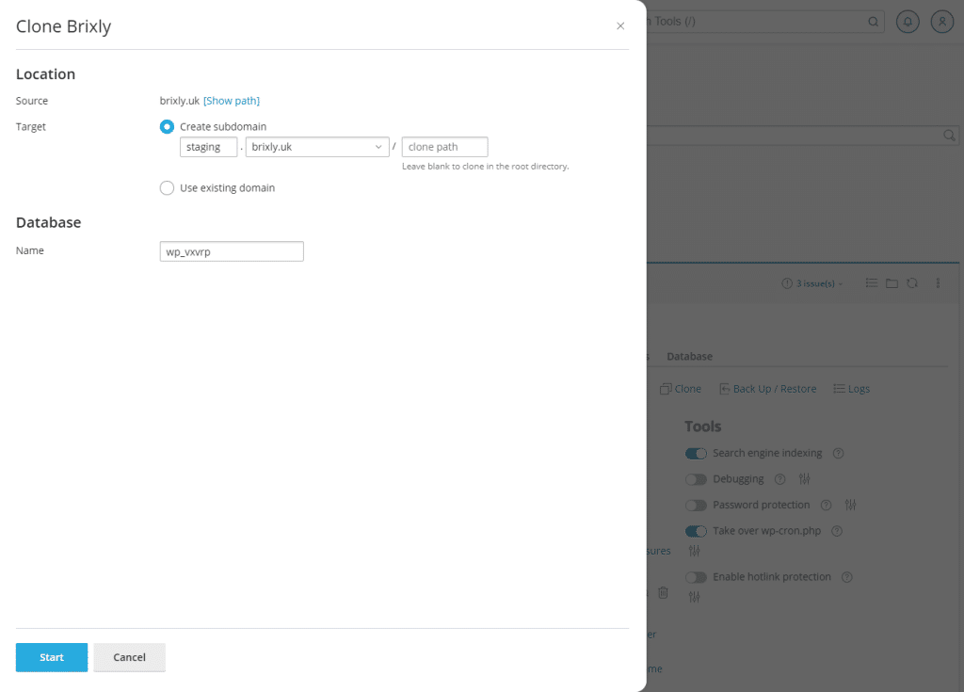The width and height of the screenshot is (964, 692).
Task: Toggle the Password protection switch
Action: 696,505
